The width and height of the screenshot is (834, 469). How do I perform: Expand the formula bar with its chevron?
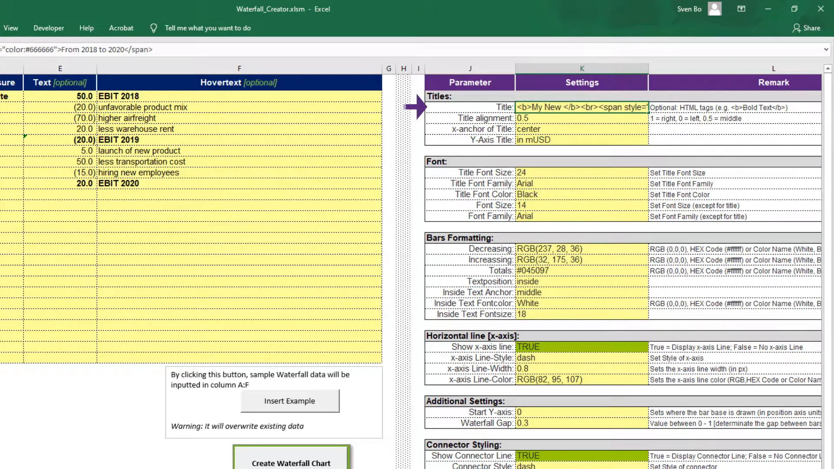827,49
